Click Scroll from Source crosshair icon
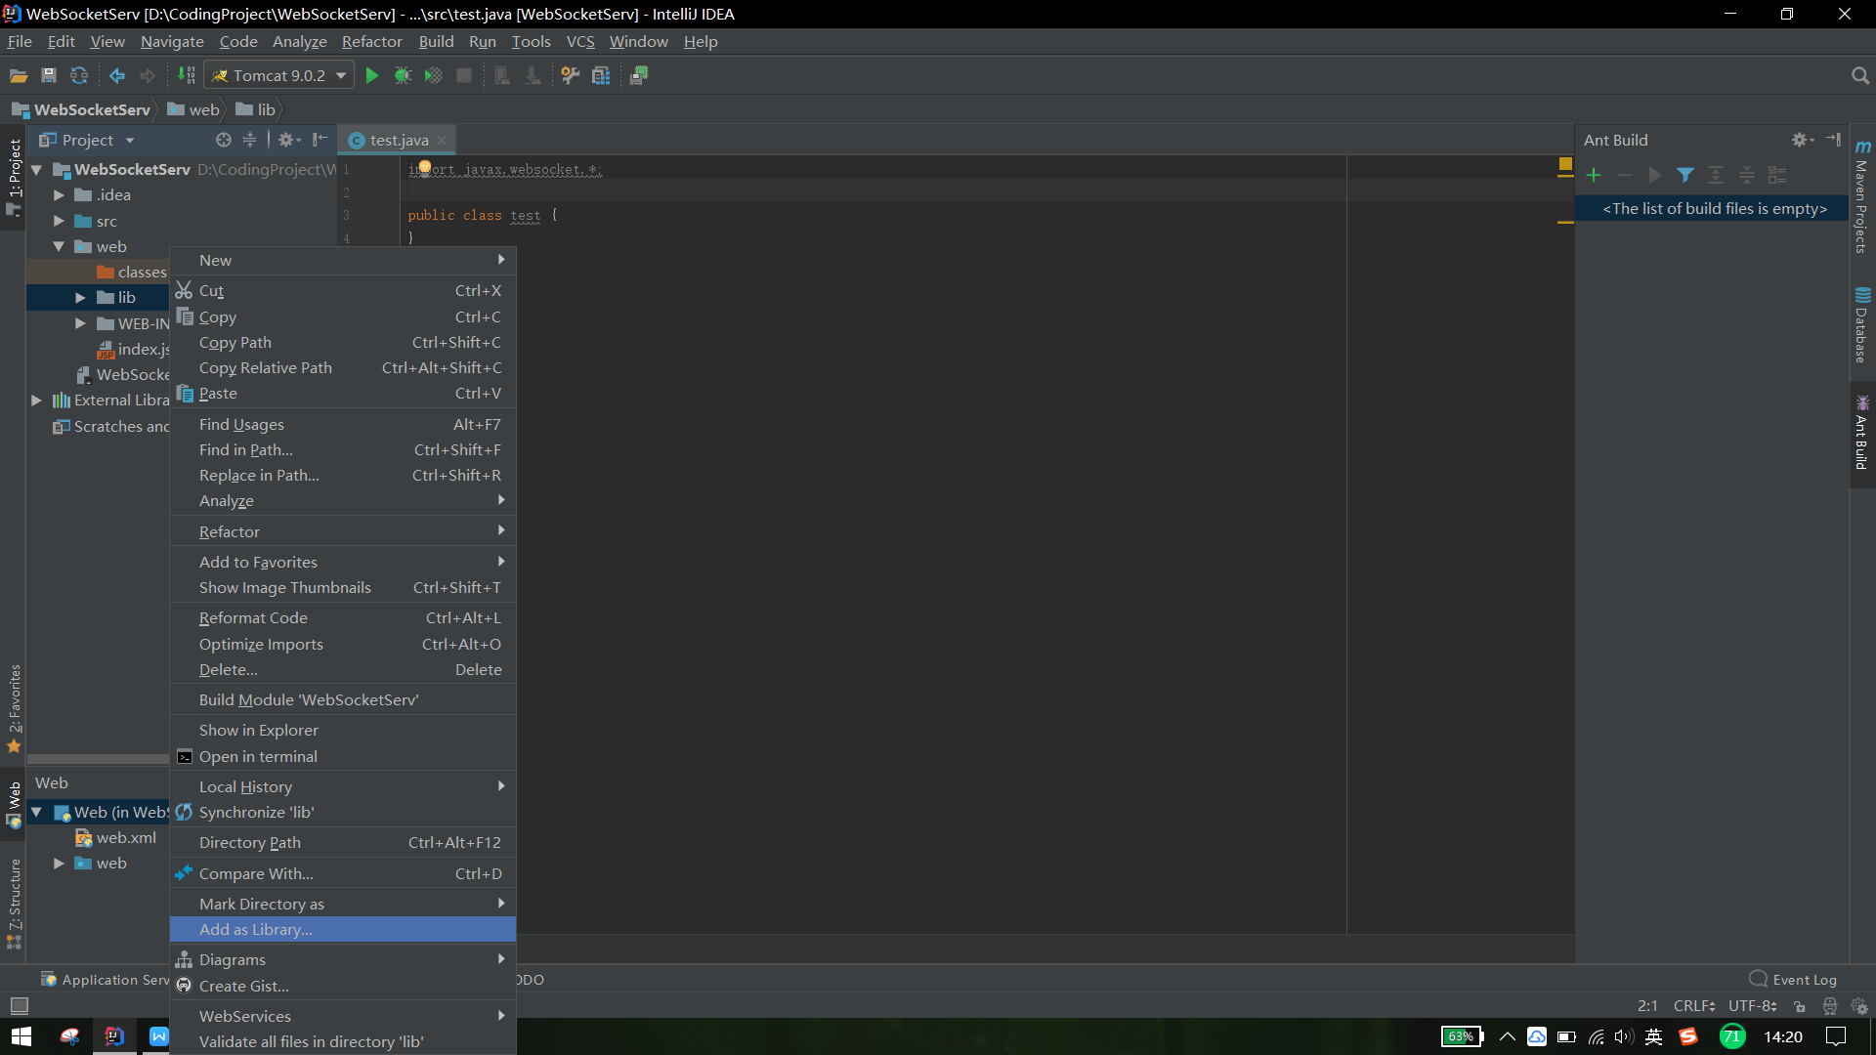The height and width of the screenshot is (1055, 1876). [x=224, y=140]
